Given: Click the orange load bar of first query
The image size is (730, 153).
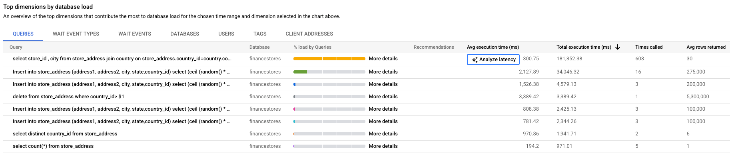Looking at the screenshot, I should (329, 59).
